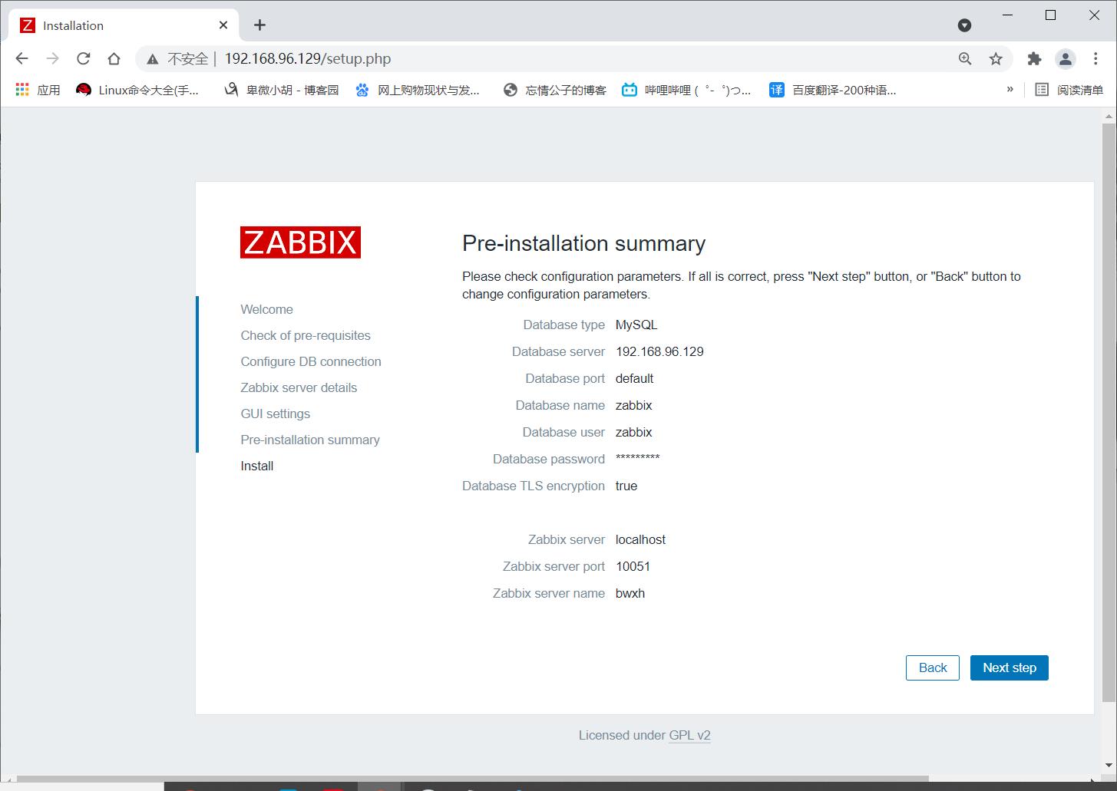This screenshot has width=1117, height=791.
Task: Click Zabbix server name value bwxh
Action: (630, 593)
